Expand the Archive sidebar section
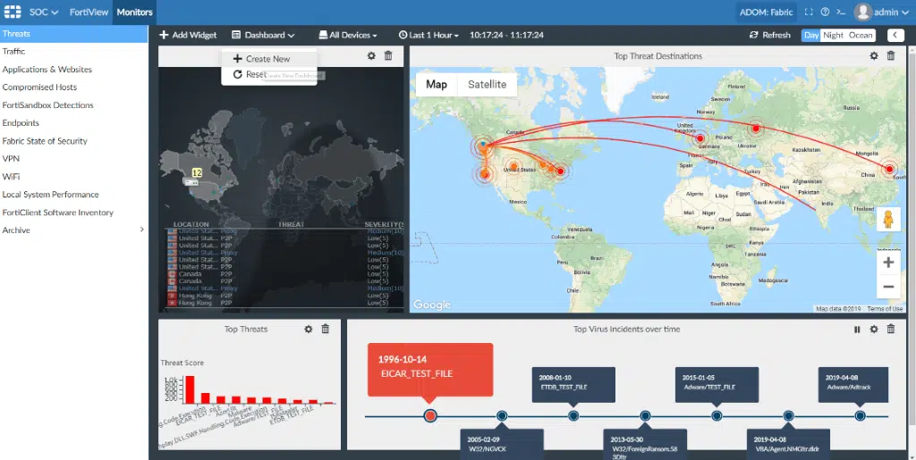Screen dimensions: 916x460 74,230
